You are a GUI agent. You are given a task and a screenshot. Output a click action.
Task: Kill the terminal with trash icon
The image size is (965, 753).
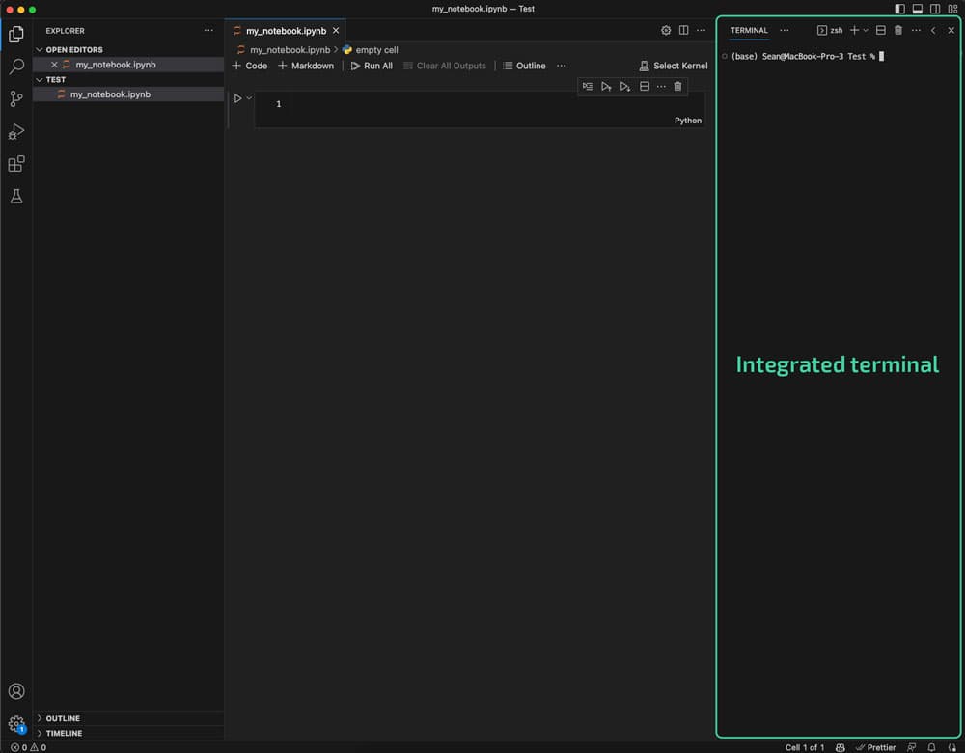coord(898,30)
